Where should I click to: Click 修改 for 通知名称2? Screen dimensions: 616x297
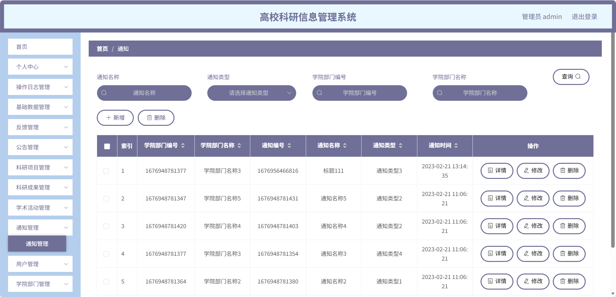(533, 281)
